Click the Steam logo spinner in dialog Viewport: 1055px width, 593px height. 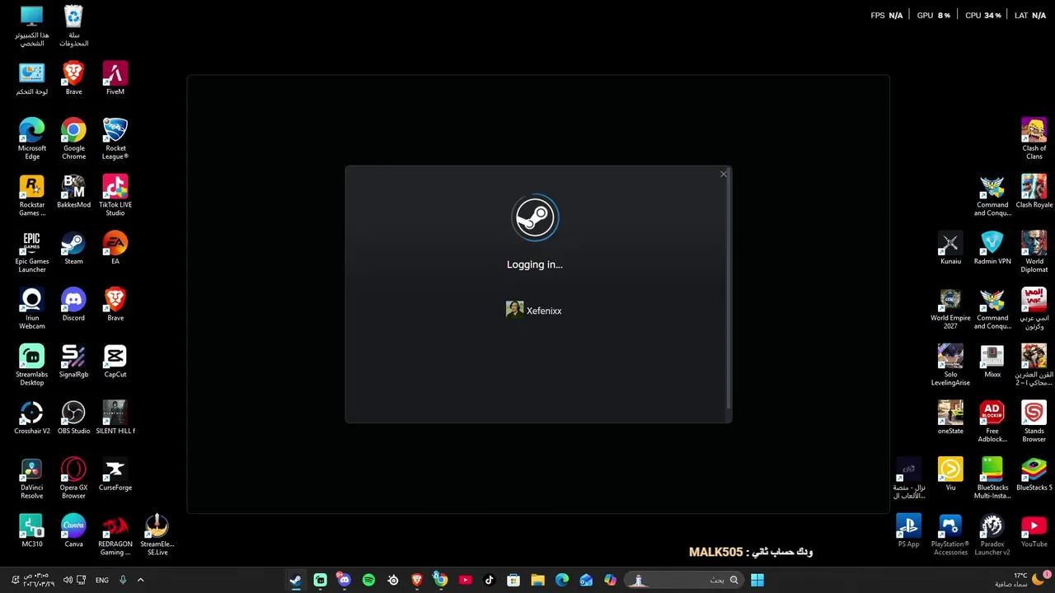point(535,218)
